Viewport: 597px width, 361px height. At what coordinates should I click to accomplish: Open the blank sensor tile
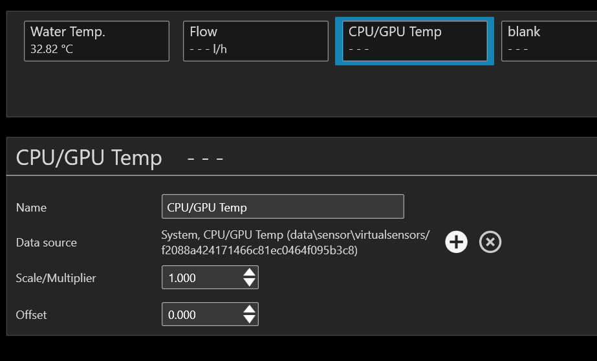point(548,41)
